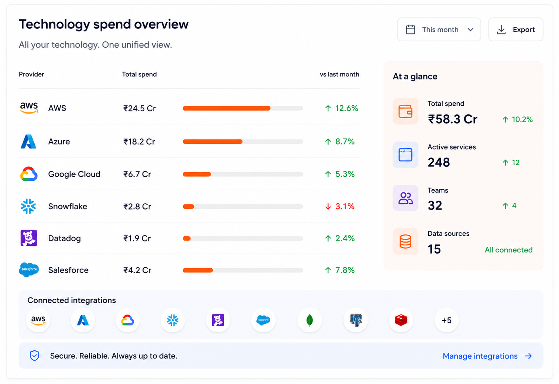Open the This month date dropdown
559x384 pixels.
(x=439, y=30)
